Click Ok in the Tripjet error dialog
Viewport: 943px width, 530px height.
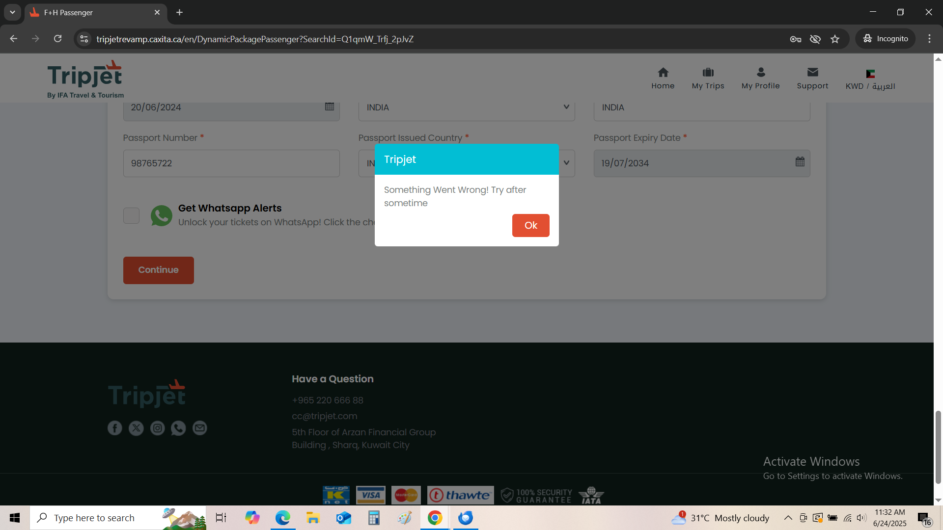point(530,225)
